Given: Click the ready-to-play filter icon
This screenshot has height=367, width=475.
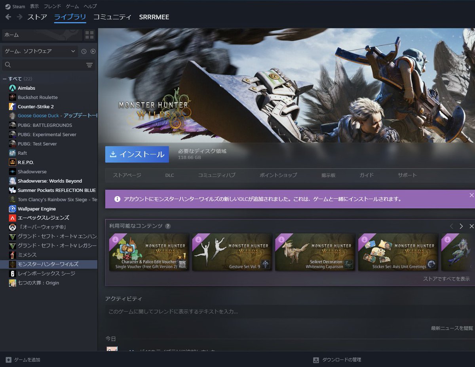Looking at the screenshot, I should pyautogui.click(x=93, y=51).
